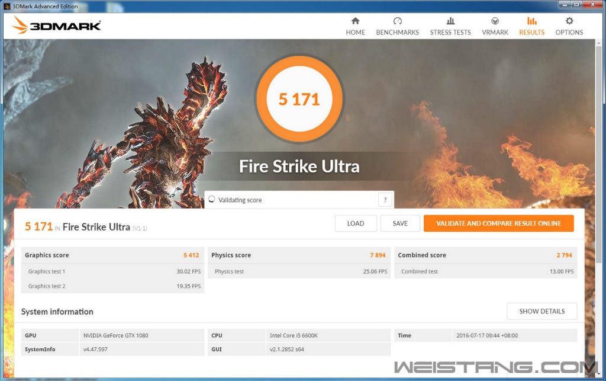Image resolution: width=606 pixels, height=381 pixels.
Task: Click the 3DMark title bar app icon
Action: (x=7, y=6)
